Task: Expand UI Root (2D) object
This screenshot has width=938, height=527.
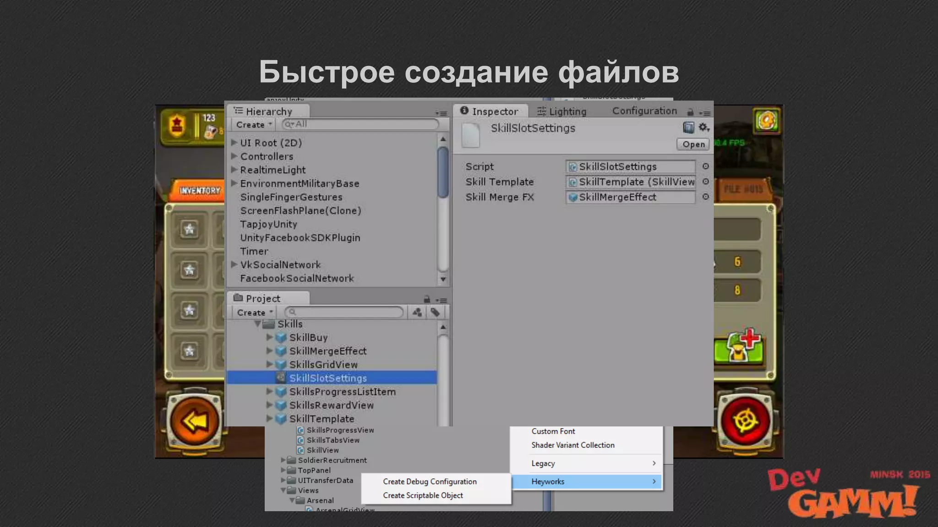Action: (234, 142)
